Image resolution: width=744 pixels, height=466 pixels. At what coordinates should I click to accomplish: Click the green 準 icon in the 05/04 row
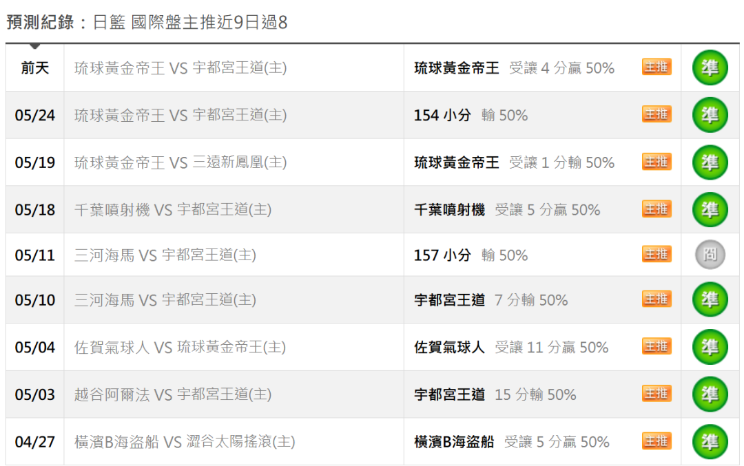[710, 347]
